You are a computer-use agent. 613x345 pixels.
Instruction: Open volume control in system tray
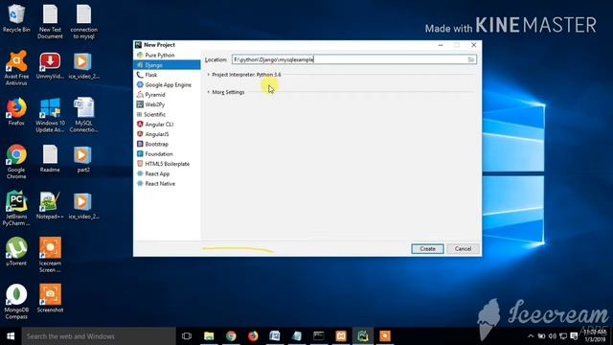(x=553, y=336)
